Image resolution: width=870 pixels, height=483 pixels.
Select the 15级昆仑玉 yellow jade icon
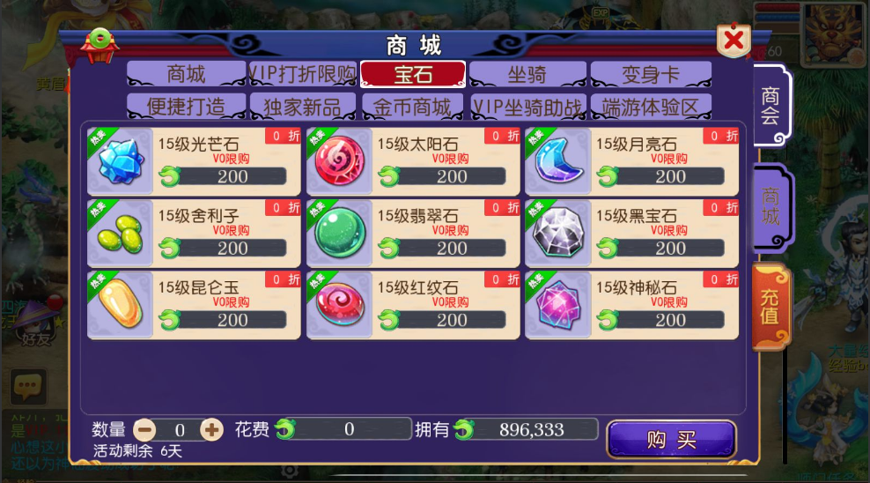pos(121,304)
